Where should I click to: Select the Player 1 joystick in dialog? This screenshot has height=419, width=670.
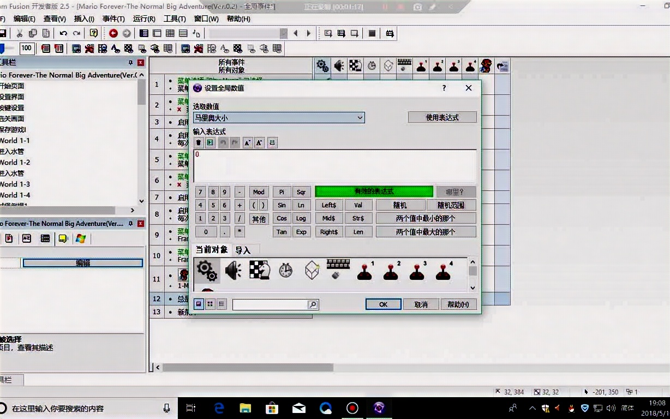pyautogui.click(x=364, y=271)
